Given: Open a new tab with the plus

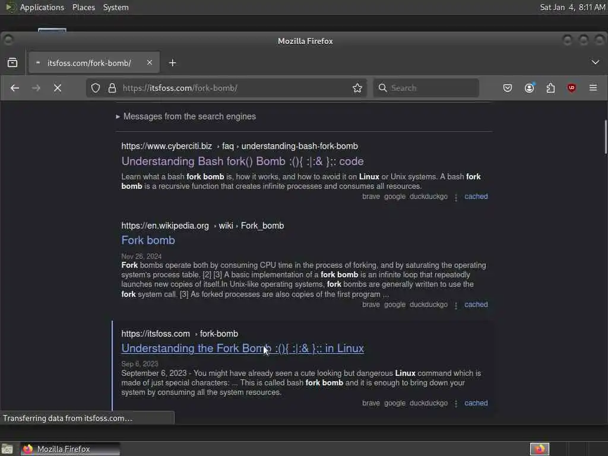Looking at the screenshot, I should pyautogui.click(x=173, y=63).
